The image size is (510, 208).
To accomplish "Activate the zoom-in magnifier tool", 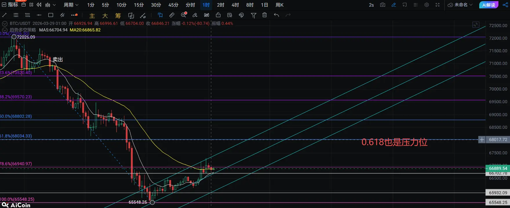I will (x=184, y=15).
